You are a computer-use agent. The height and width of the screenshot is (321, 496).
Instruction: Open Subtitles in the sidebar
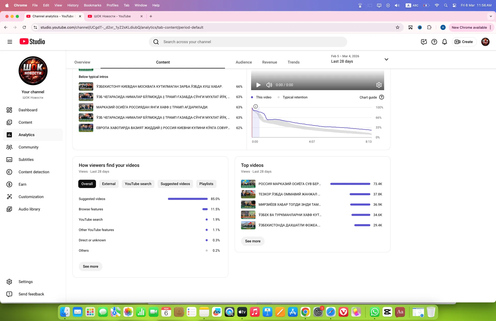(33, 160)
